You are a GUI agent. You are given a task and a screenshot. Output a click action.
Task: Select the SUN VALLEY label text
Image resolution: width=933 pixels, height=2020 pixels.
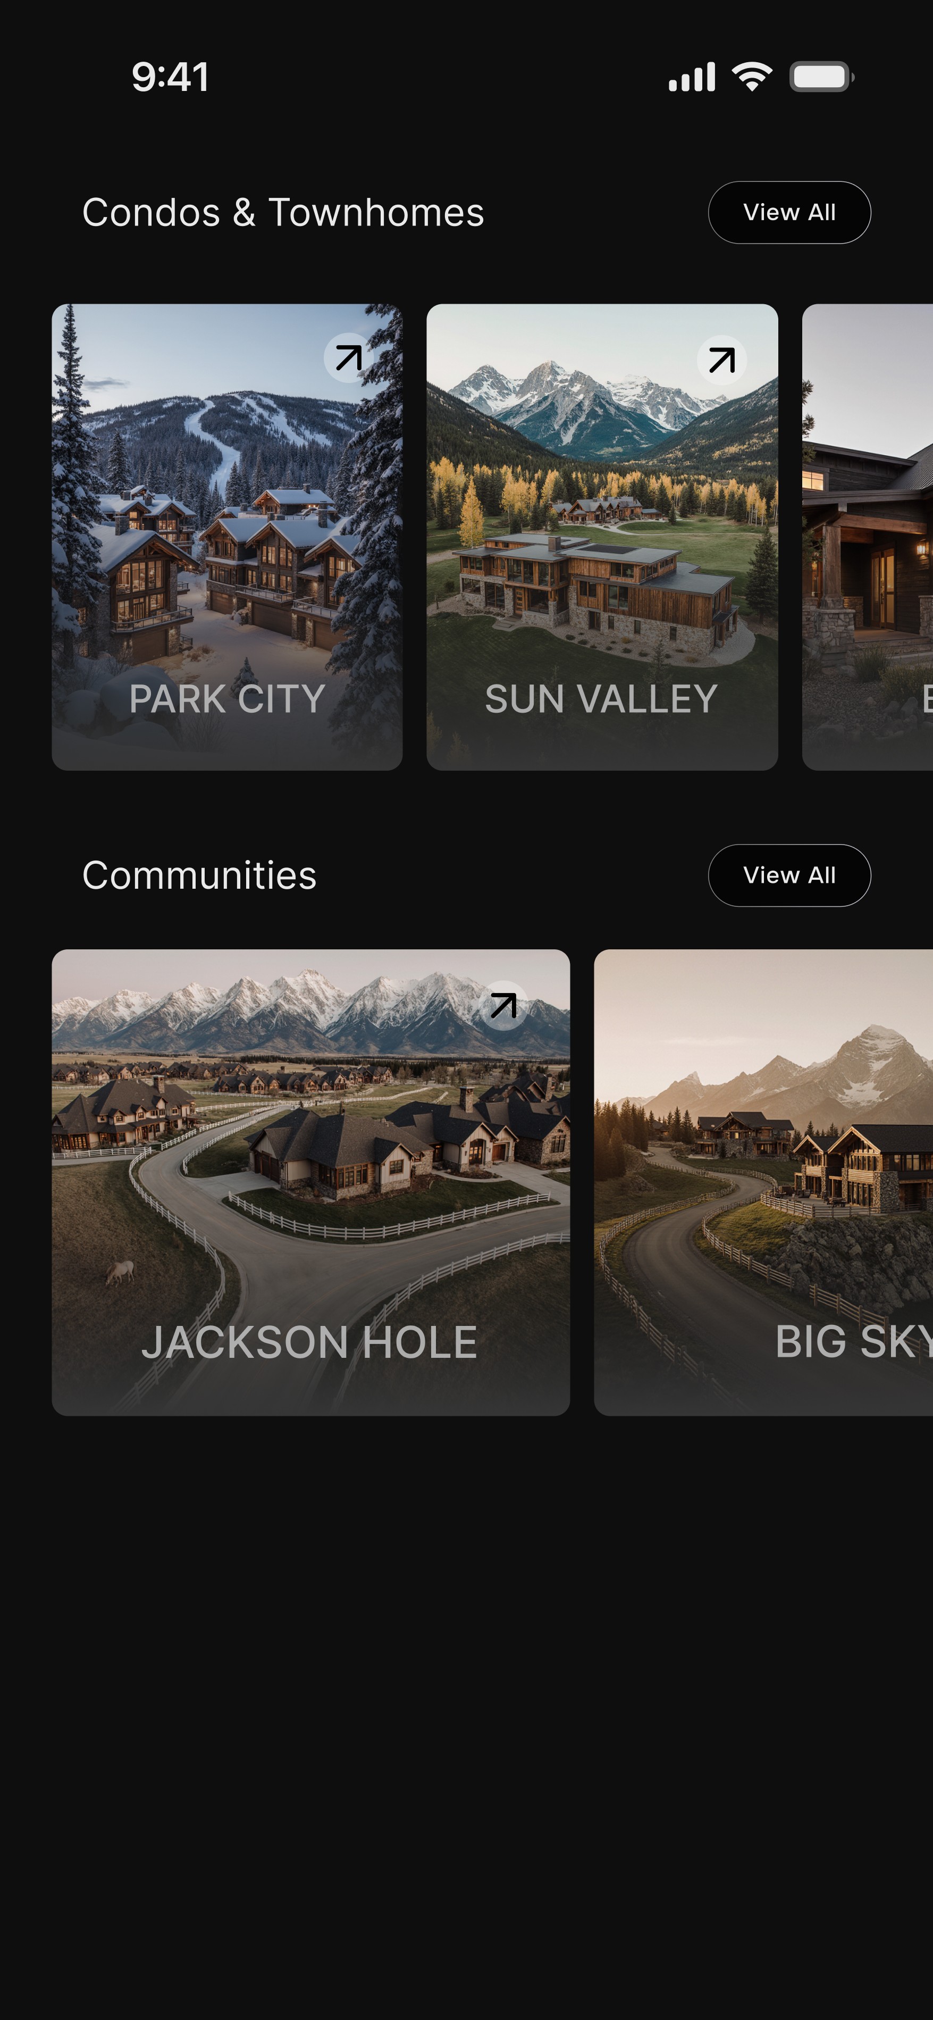click(x=601, y=699)
